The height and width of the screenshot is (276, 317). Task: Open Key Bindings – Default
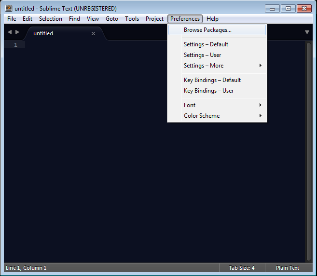(212, 80)
